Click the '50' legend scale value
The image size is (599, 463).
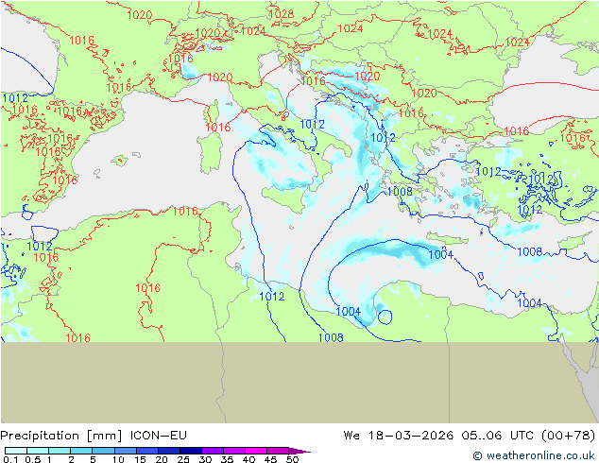(x=292, y=459)
